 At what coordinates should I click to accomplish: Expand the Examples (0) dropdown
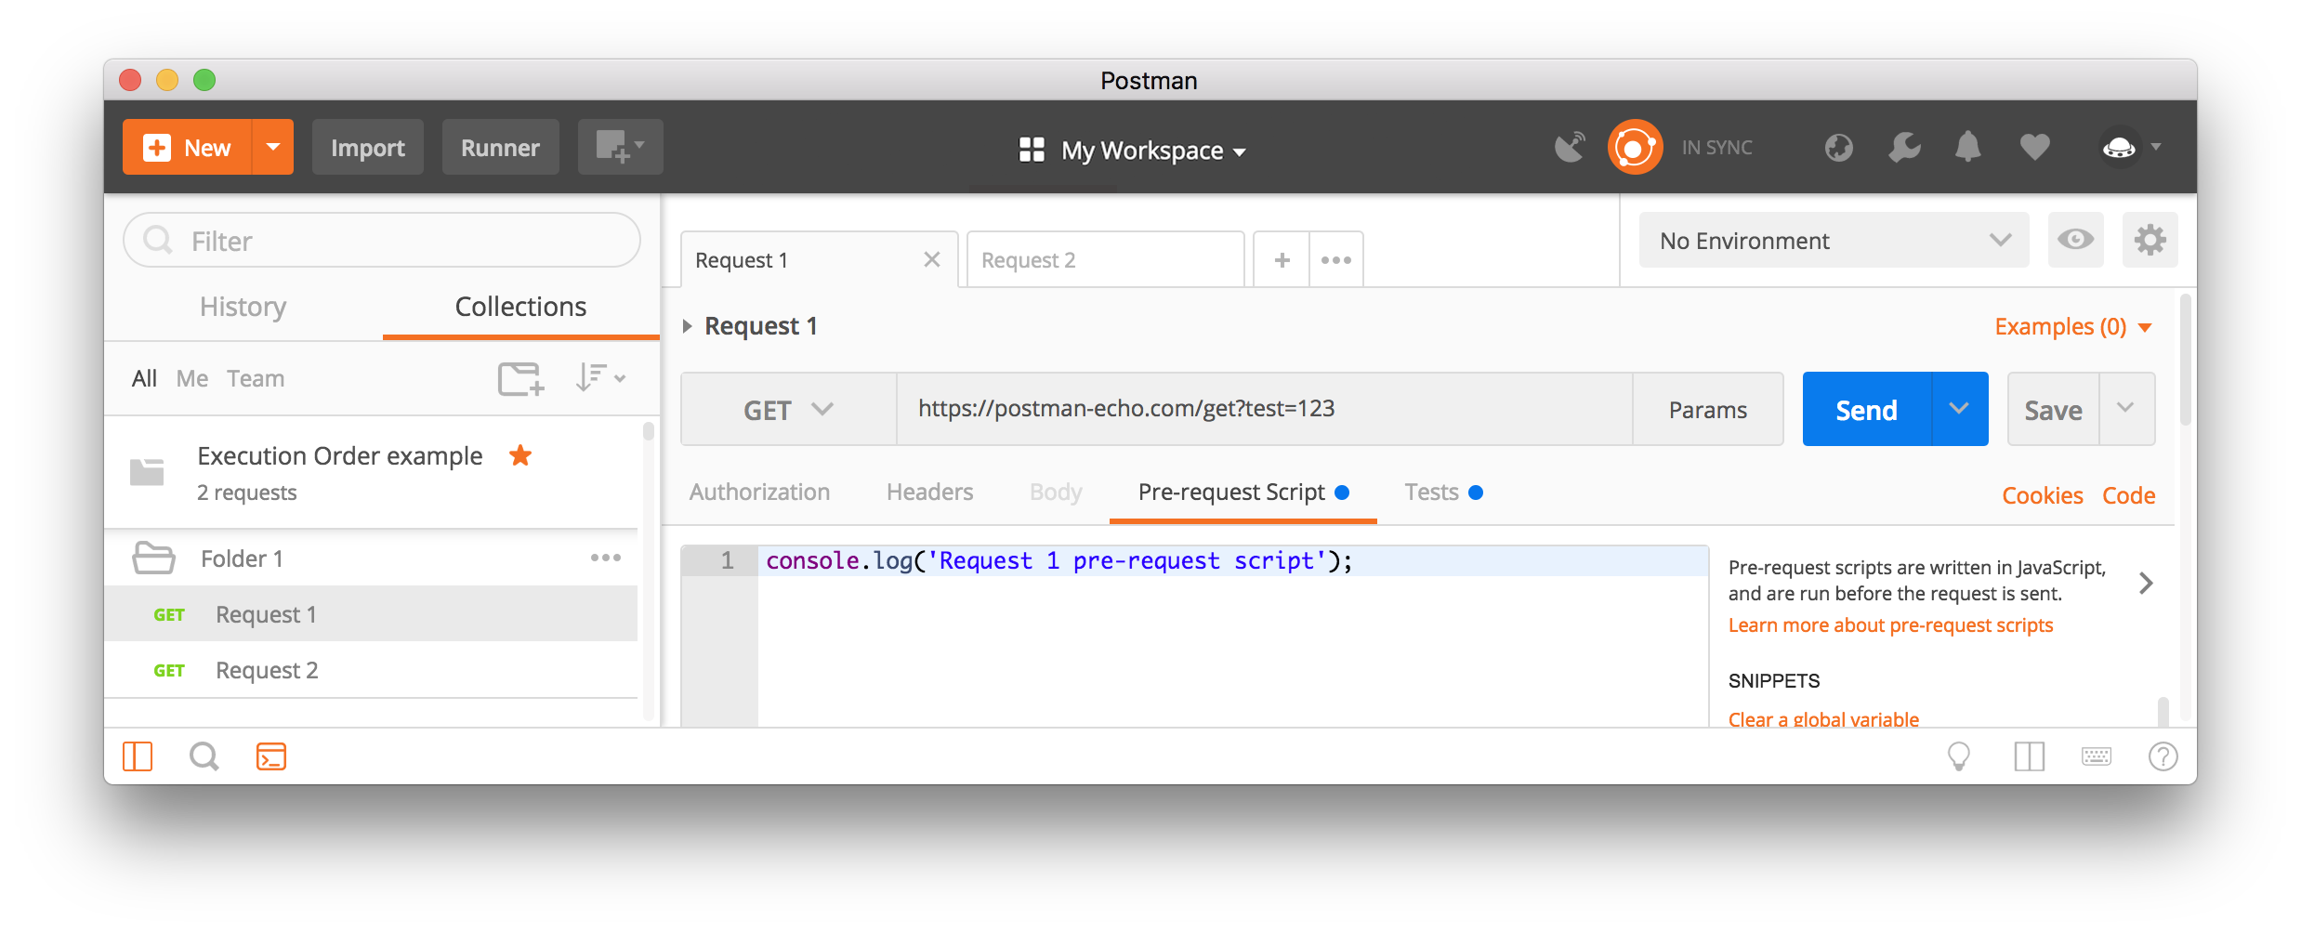click(2073, 326)
